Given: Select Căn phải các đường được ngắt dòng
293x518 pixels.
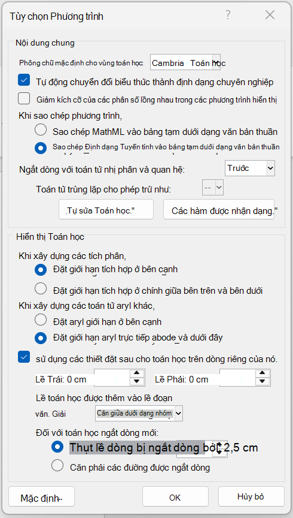Looking at the screenshot, I should (57, 466).
